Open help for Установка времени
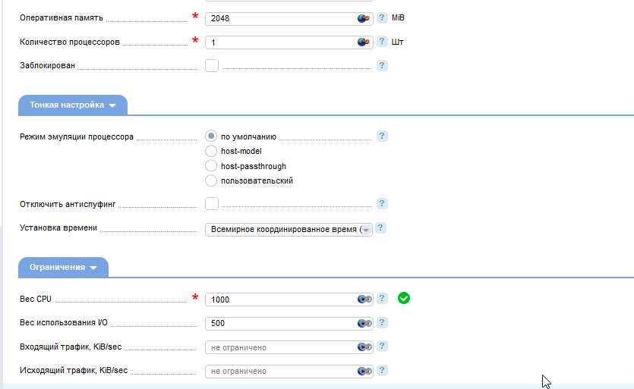Viewport: 634px width, 389px height. click(380, 228)
